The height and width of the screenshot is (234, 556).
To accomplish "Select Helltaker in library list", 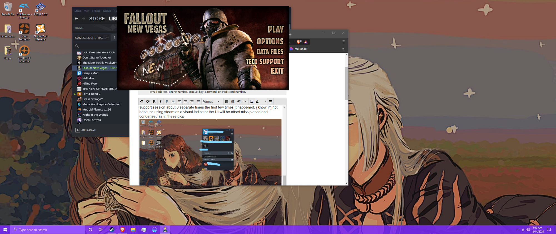I will (88, 78).
